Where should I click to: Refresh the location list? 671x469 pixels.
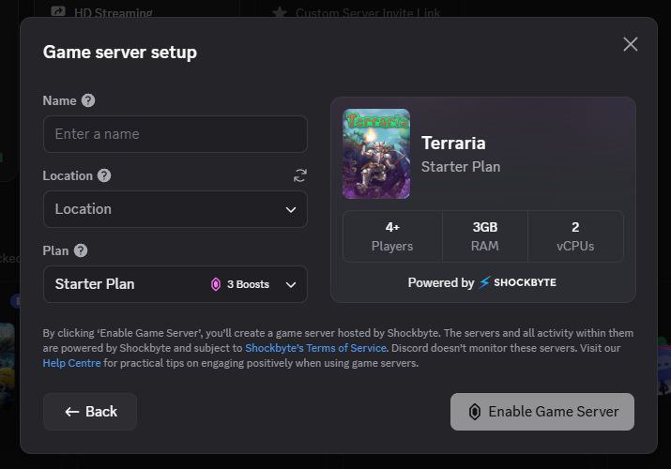tap(300, 175)
